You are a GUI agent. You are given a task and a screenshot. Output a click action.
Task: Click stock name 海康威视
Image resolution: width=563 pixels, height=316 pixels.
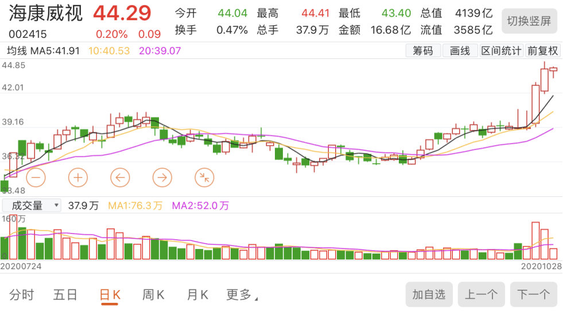tap(45, 13)
